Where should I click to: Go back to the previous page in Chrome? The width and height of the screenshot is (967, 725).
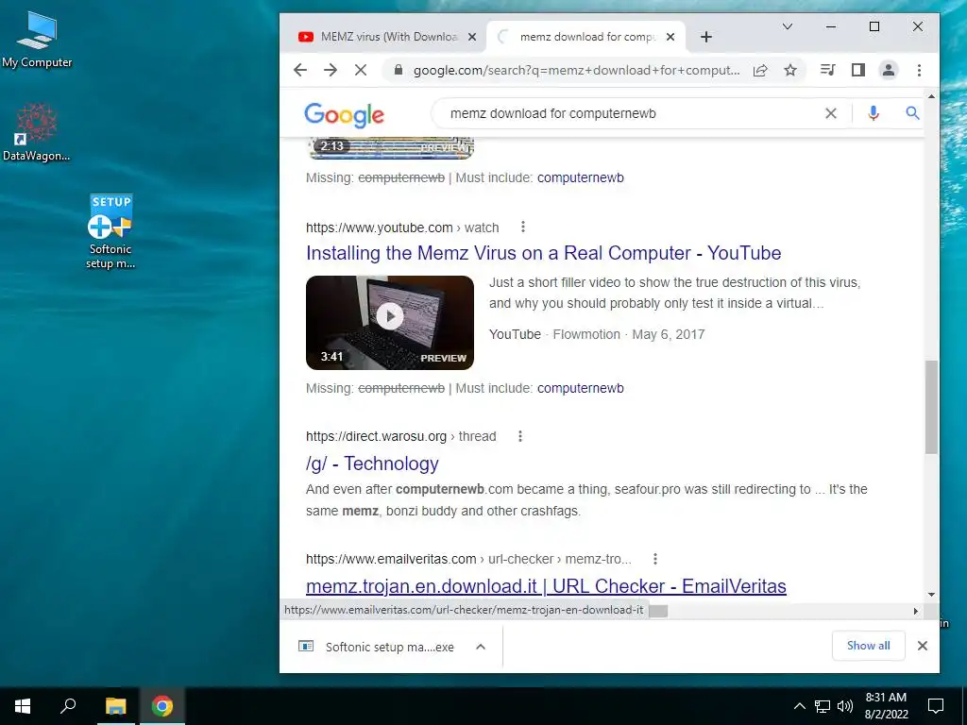[x=300, y=70]
